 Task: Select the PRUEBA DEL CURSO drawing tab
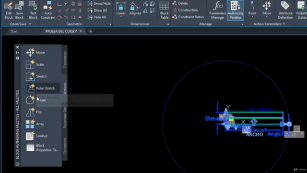tap(61, 31)
